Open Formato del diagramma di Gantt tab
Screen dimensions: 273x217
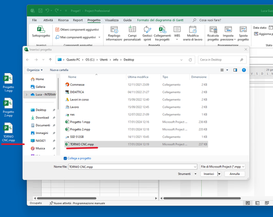[160, 20]
